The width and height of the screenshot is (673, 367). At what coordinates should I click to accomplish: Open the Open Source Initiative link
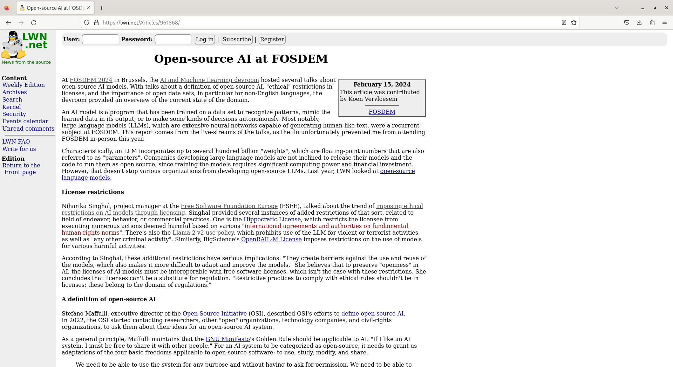coord(215,313)
